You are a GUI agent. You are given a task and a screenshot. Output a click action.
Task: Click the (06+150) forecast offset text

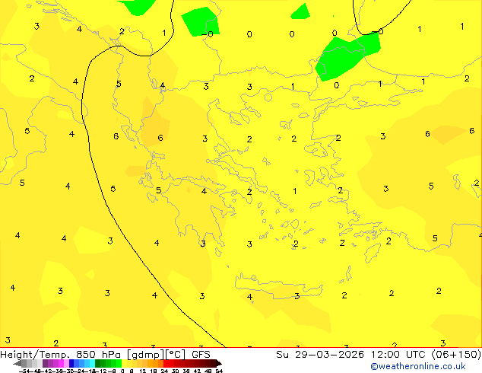(456, 355)
